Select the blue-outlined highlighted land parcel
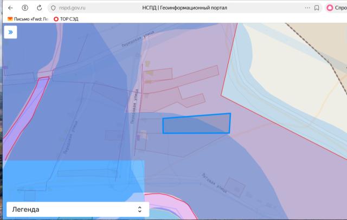The width and height of the screenshot is (347, 220). click(x=196, y=124)
